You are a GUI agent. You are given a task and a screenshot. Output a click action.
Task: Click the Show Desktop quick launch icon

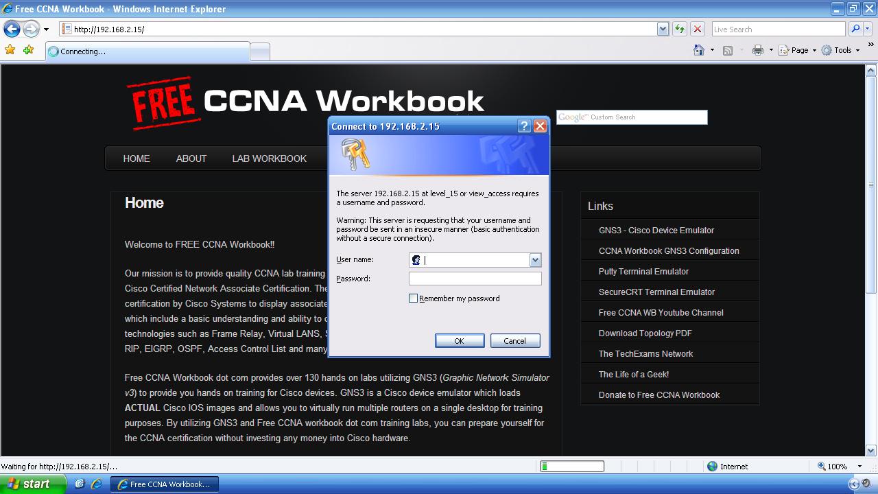pos(80,484)
